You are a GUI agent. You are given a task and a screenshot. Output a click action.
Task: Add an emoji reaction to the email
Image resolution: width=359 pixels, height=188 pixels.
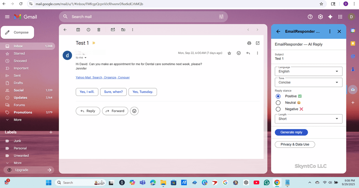pyautogui.click(x=238, y=53)
